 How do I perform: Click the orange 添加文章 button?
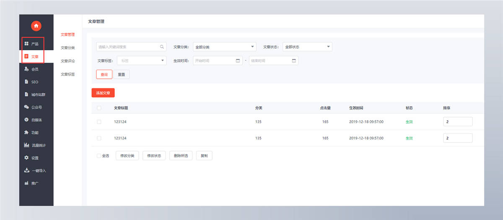tap(103, 93)
